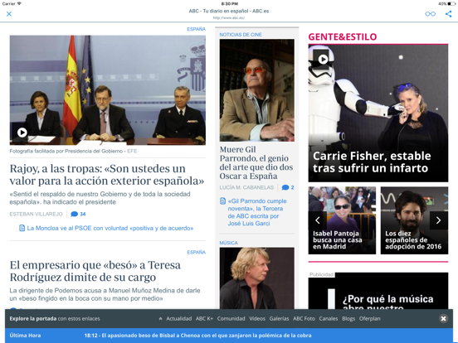Open reader mode with the glasses icon
458x343 pixels.
(430, 14)
